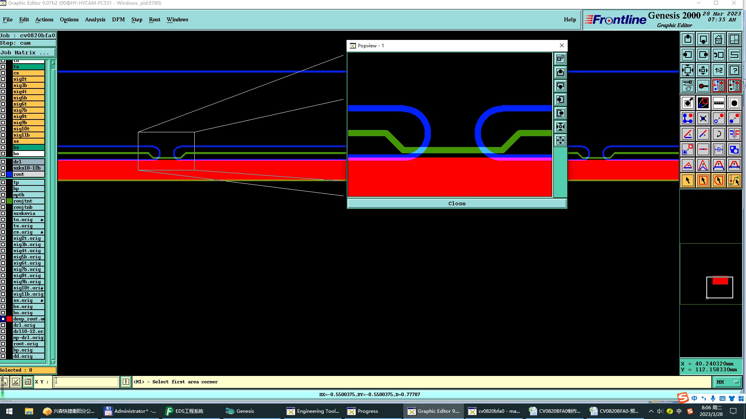Open the Job Matrix button
Screen dimensions: 746x419
[x=27, y=53]
